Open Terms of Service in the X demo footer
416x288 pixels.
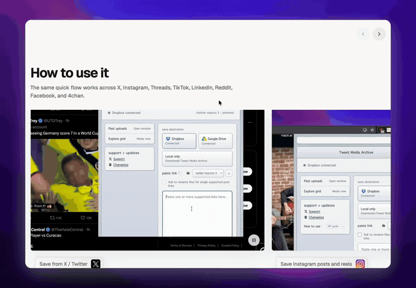click(x=181, y=246)
